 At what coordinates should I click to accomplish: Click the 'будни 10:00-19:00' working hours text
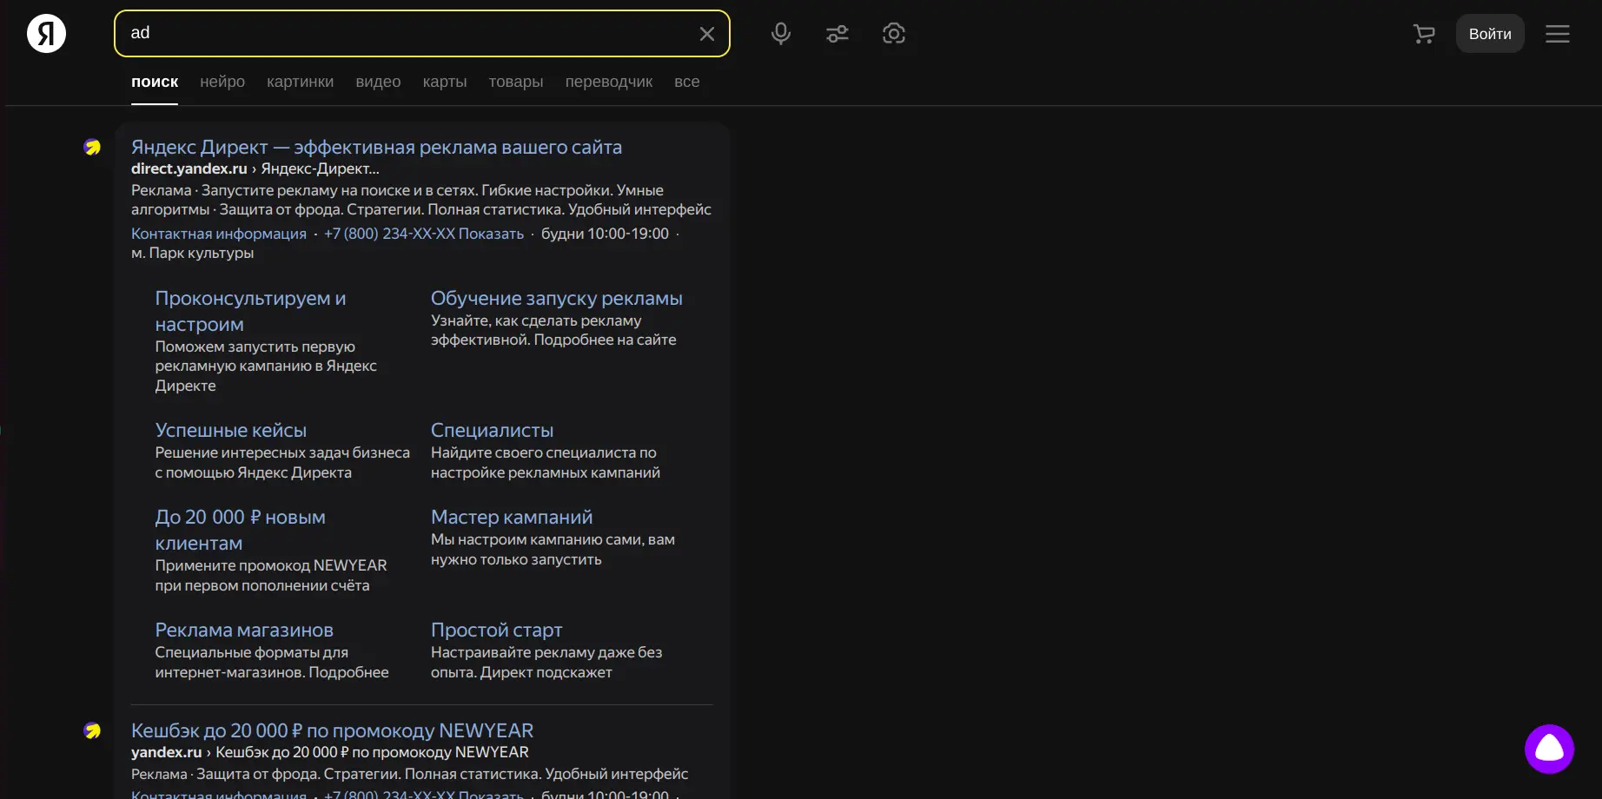[605, 234]
